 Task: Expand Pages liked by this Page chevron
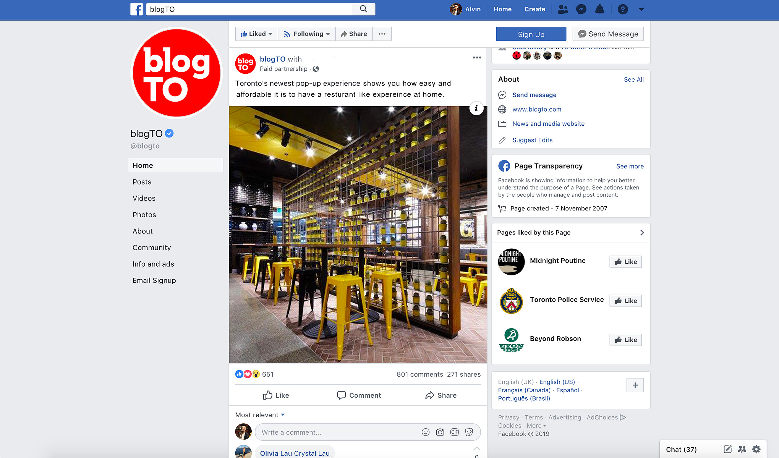[x=642, y=233]
